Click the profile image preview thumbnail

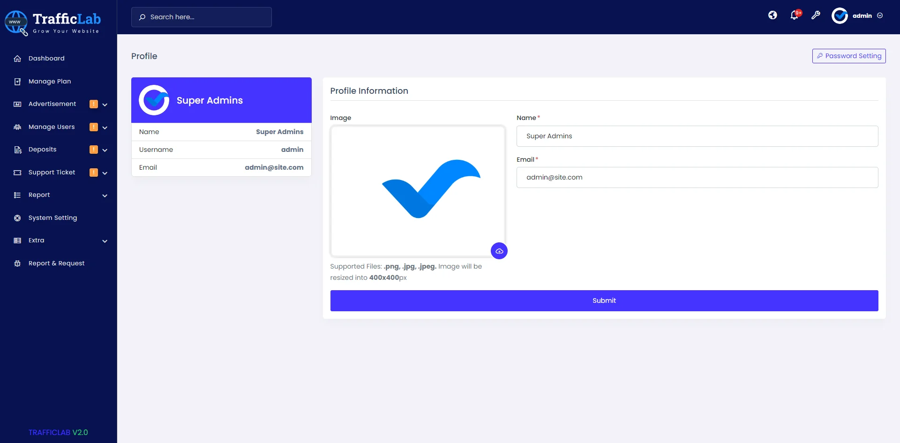tap(418, 191)
